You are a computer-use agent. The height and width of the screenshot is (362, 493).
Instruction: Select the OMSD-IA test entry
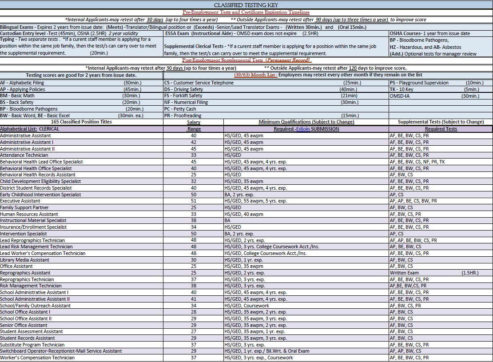401,96
